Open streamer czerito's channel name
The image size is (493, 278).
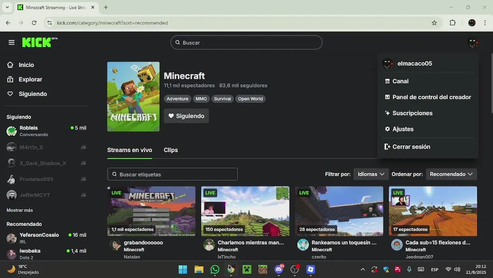(x=319, y=257)
